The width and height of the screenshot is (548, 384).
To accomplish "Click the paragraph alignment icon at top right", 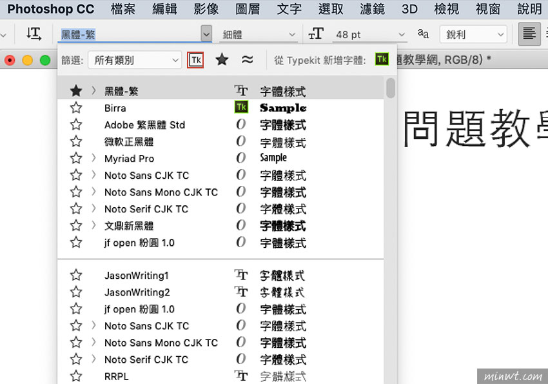I will point(529,32).
